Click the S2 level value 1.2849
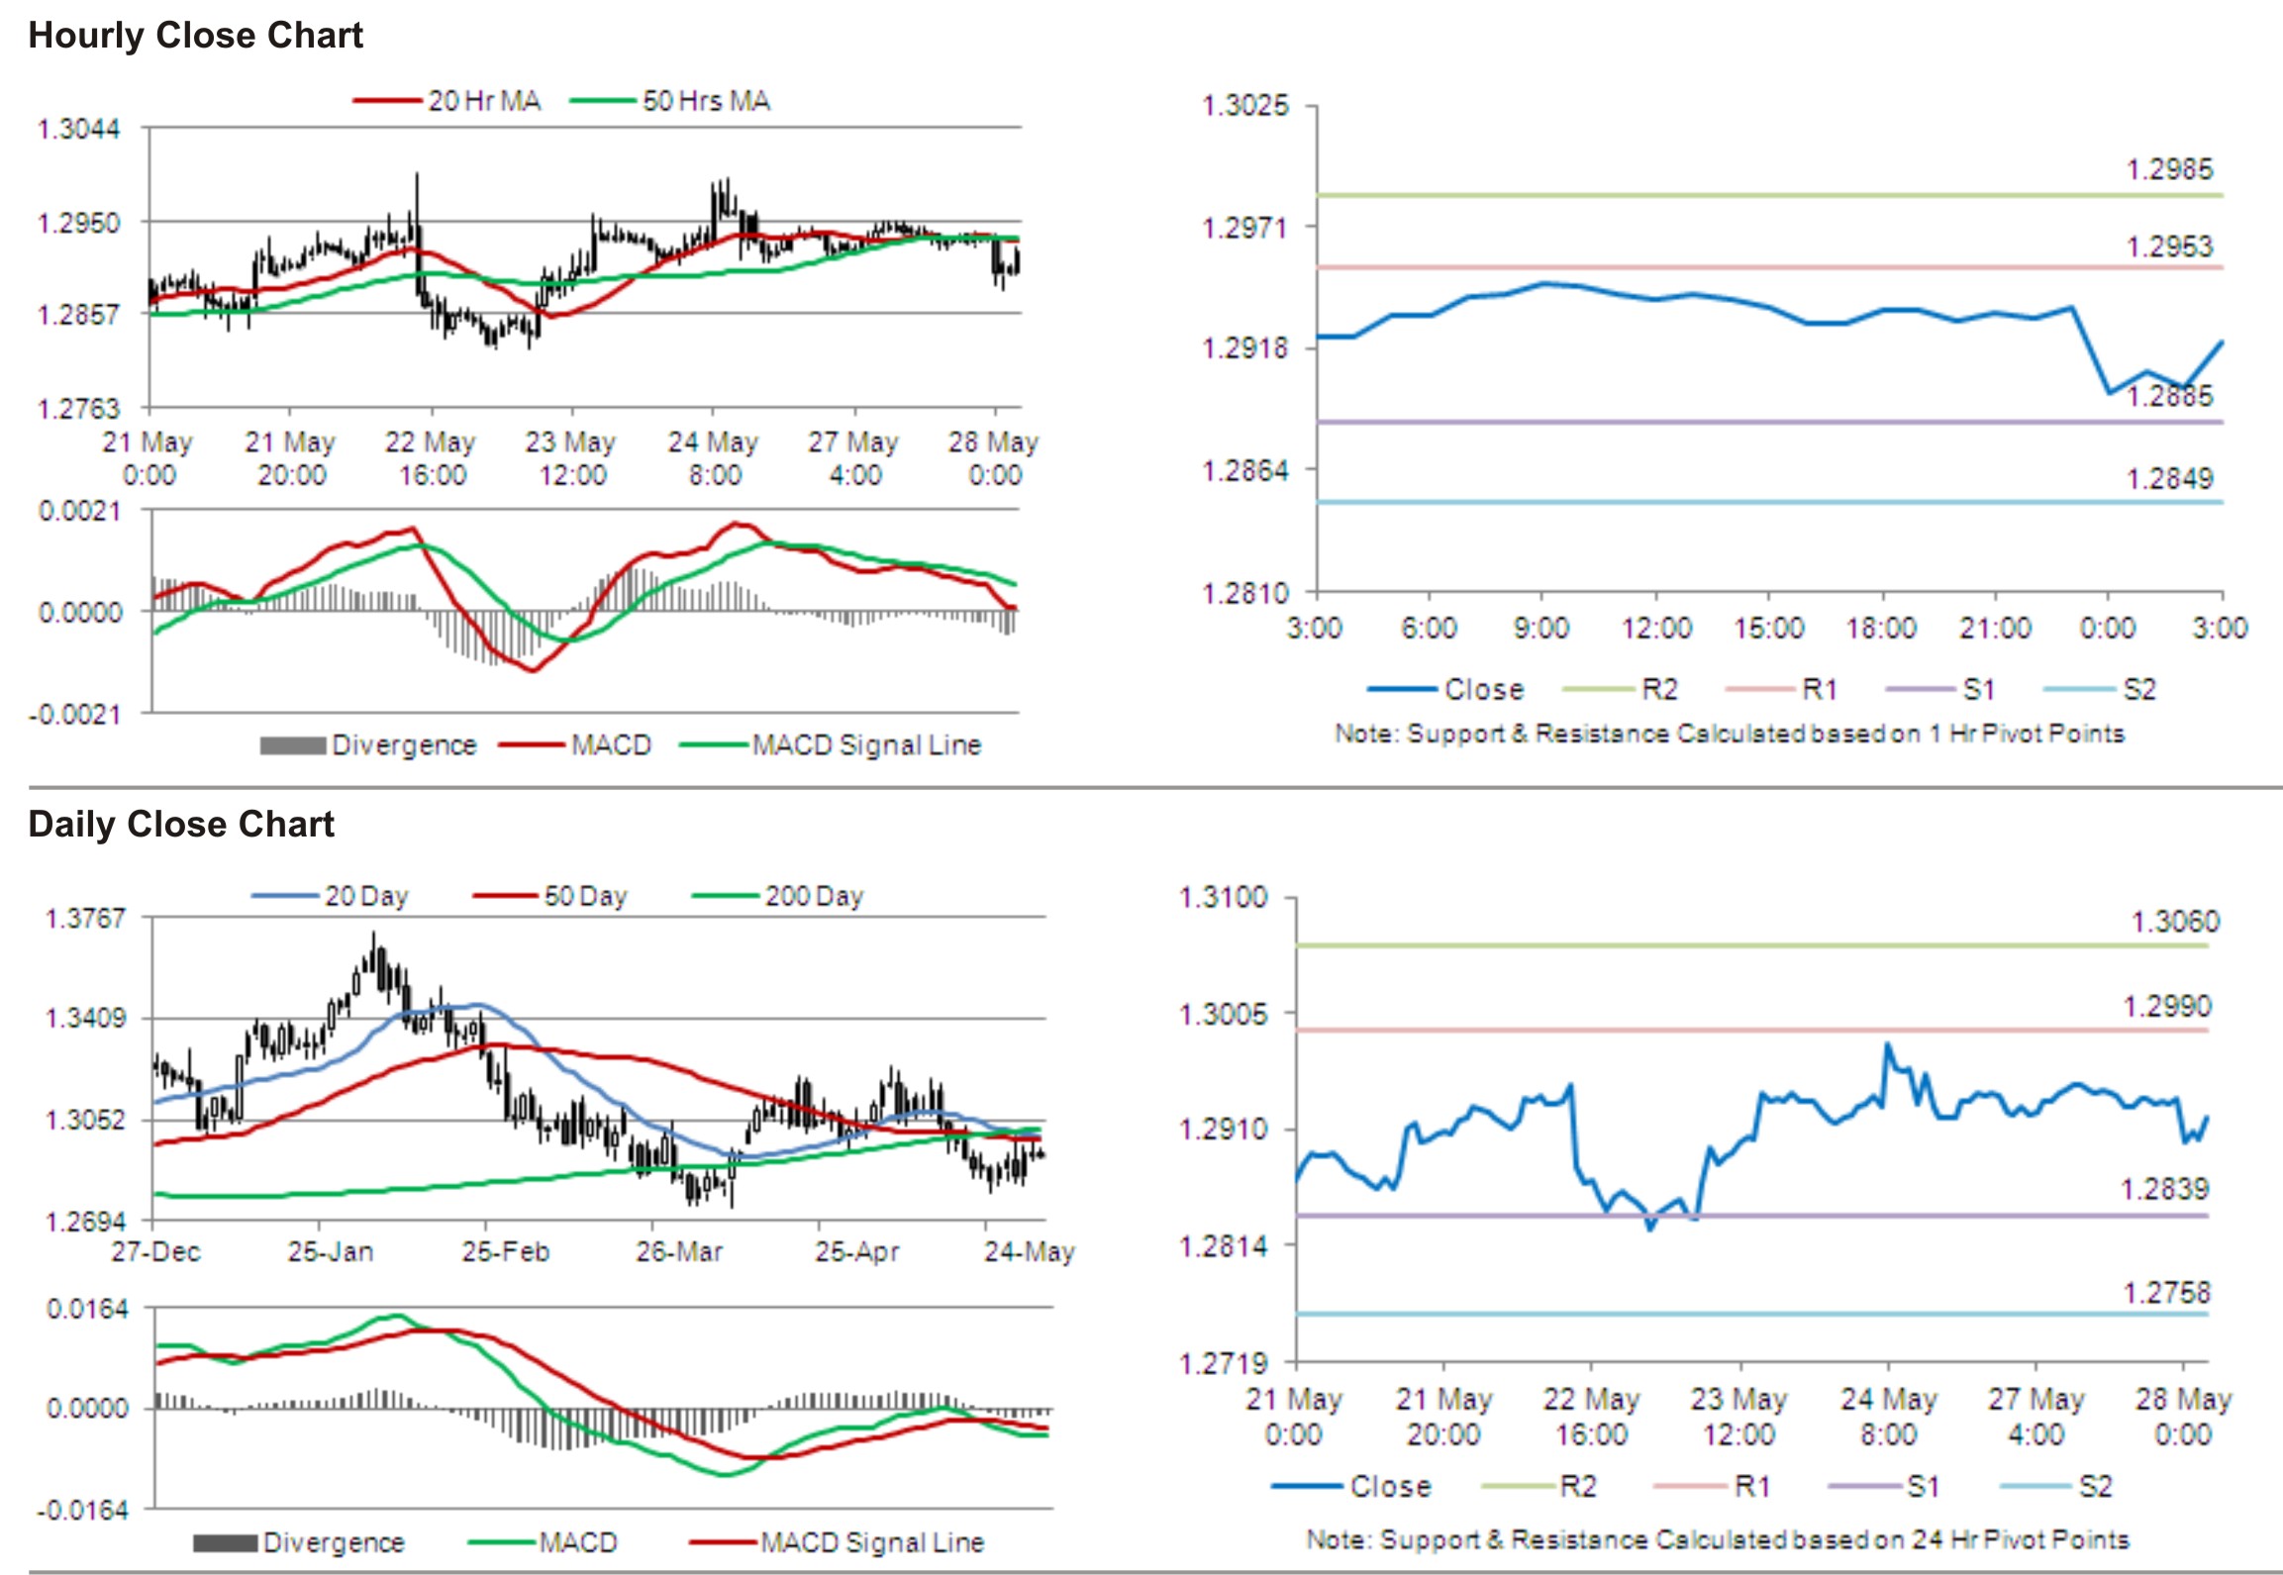Viewport: 2283px width, 1575px height. pyautogui.click(x=2169, y=479)
